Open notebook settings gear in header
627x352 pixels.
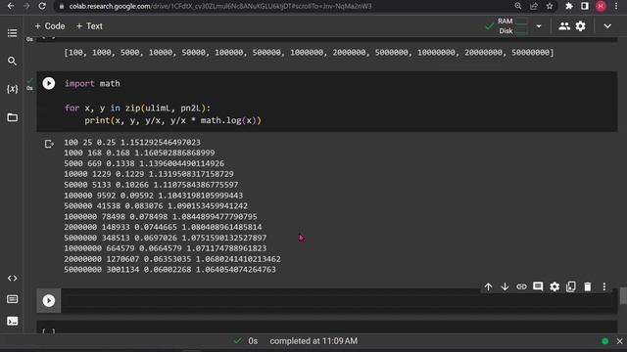pyautogui.click(x=581, y=26)
